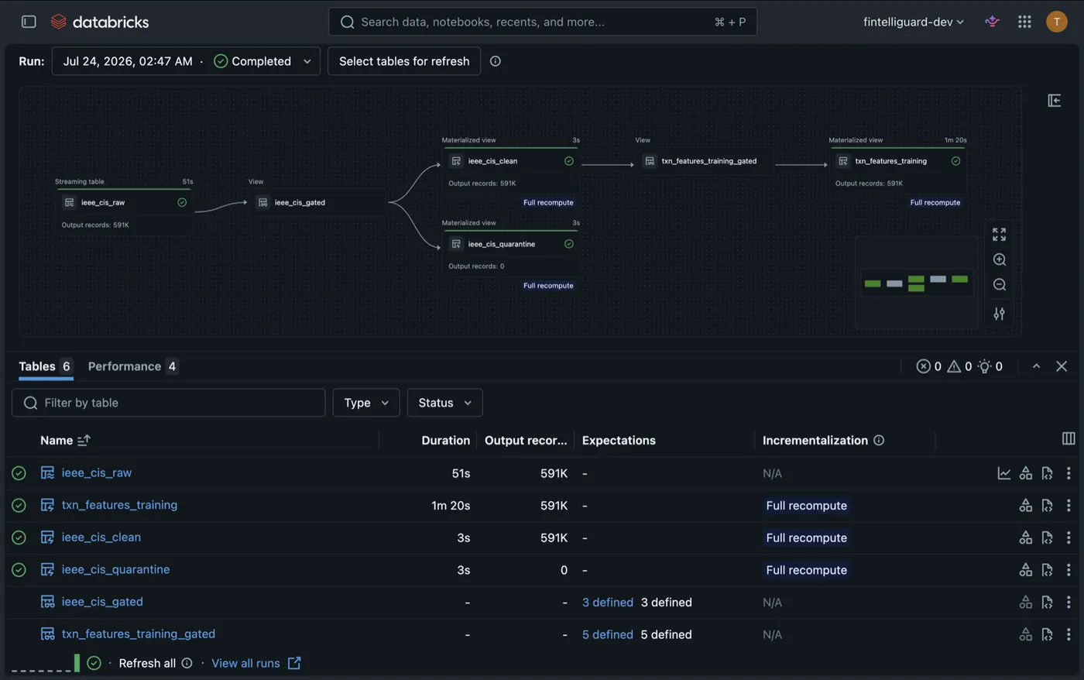Sort the Name column icon
Image resolution: width=1084 pixels, height=680 pixels.
click(84, 440)
